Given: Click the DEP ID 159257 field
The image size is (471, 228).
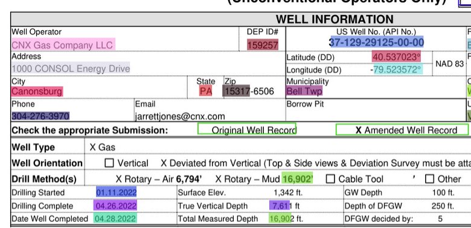Looking at the screenshot, I should pyautogui.click(x=263, y=45).
